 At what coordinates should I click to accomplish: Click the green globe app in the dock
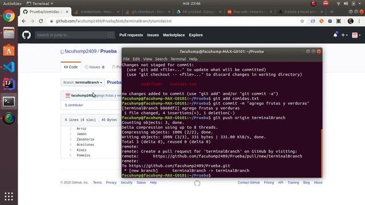pyautogui.click(x=9, y=118)
